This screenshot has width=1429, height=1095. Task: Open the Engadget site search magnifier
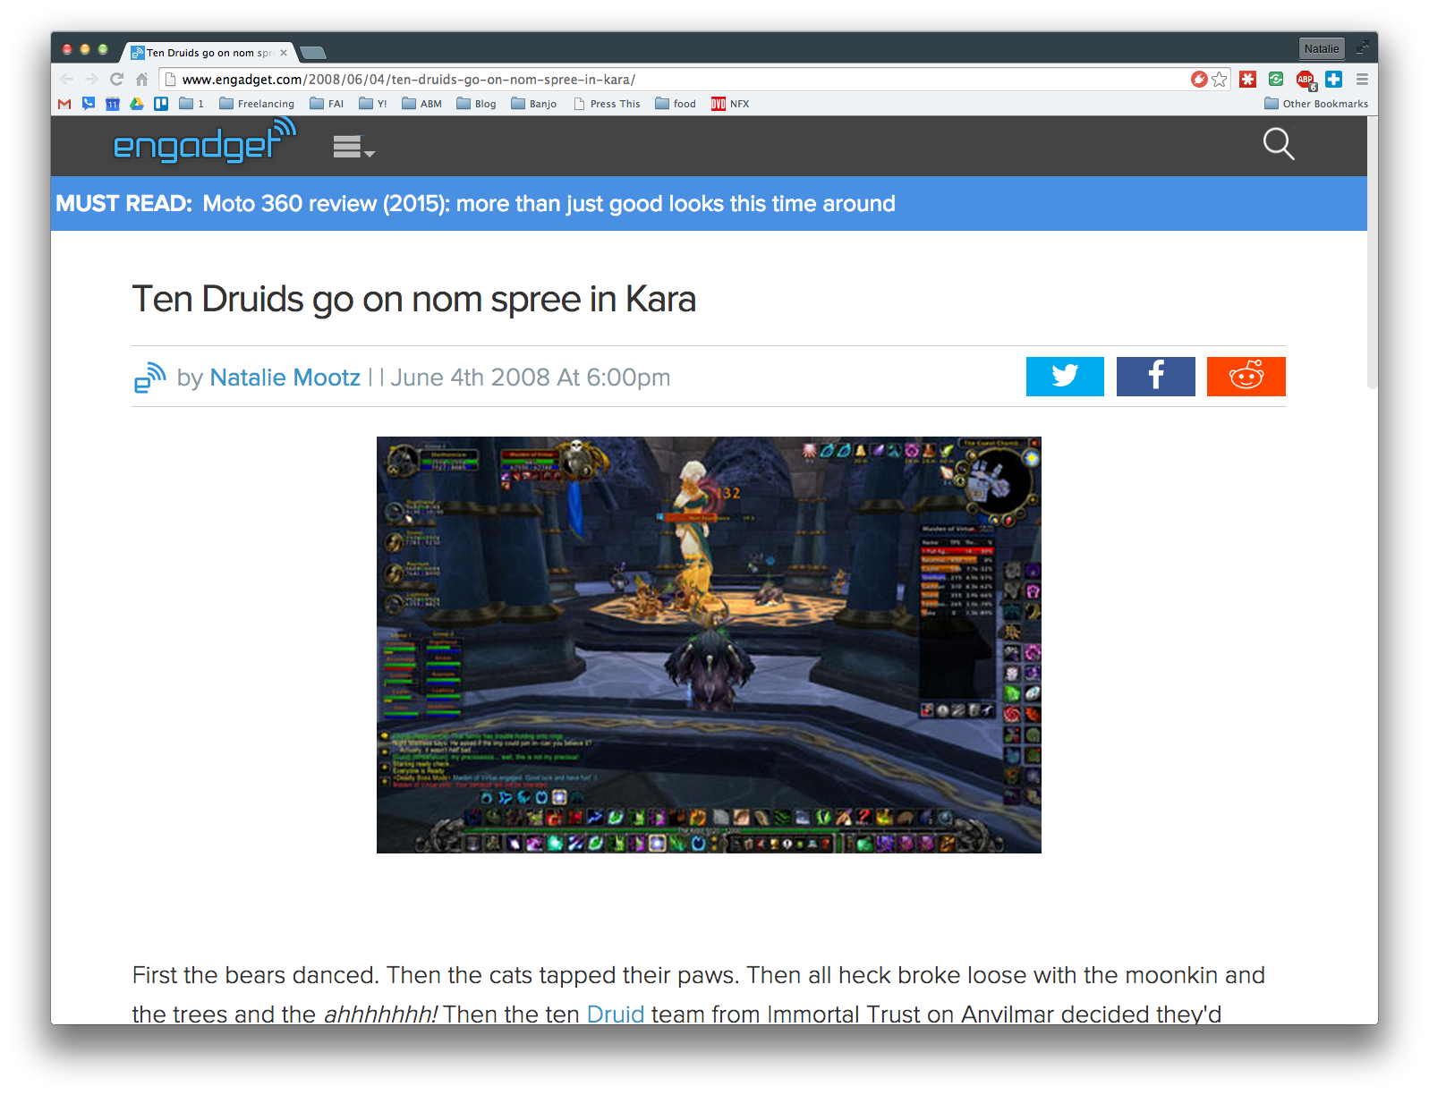pyautogui.click(x=1279, y=144)
